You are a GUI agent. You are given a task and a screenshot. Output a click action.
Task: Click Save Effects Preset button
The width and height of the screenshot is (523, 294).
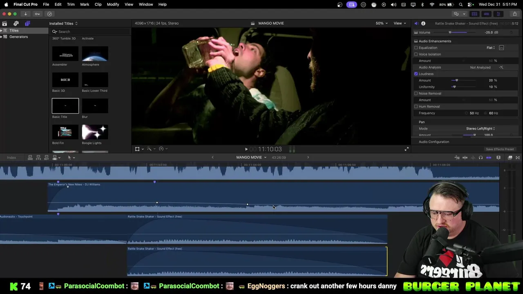click(500, 149)
